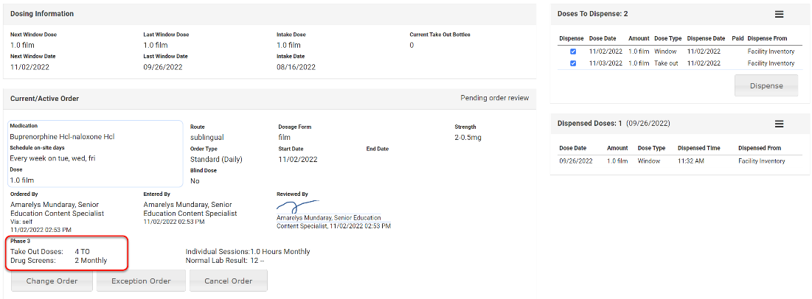Click the Dispense From column header
Image resolution: width=812 pixels, height=299 pixels.
[x=771, y=38]
